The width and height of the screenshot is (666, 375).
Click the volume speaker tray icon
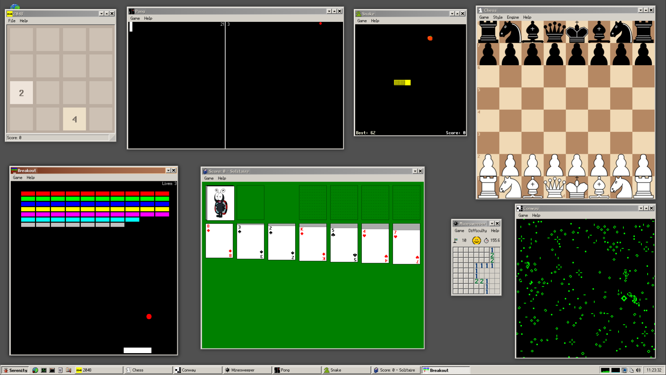tap(638, 370)
